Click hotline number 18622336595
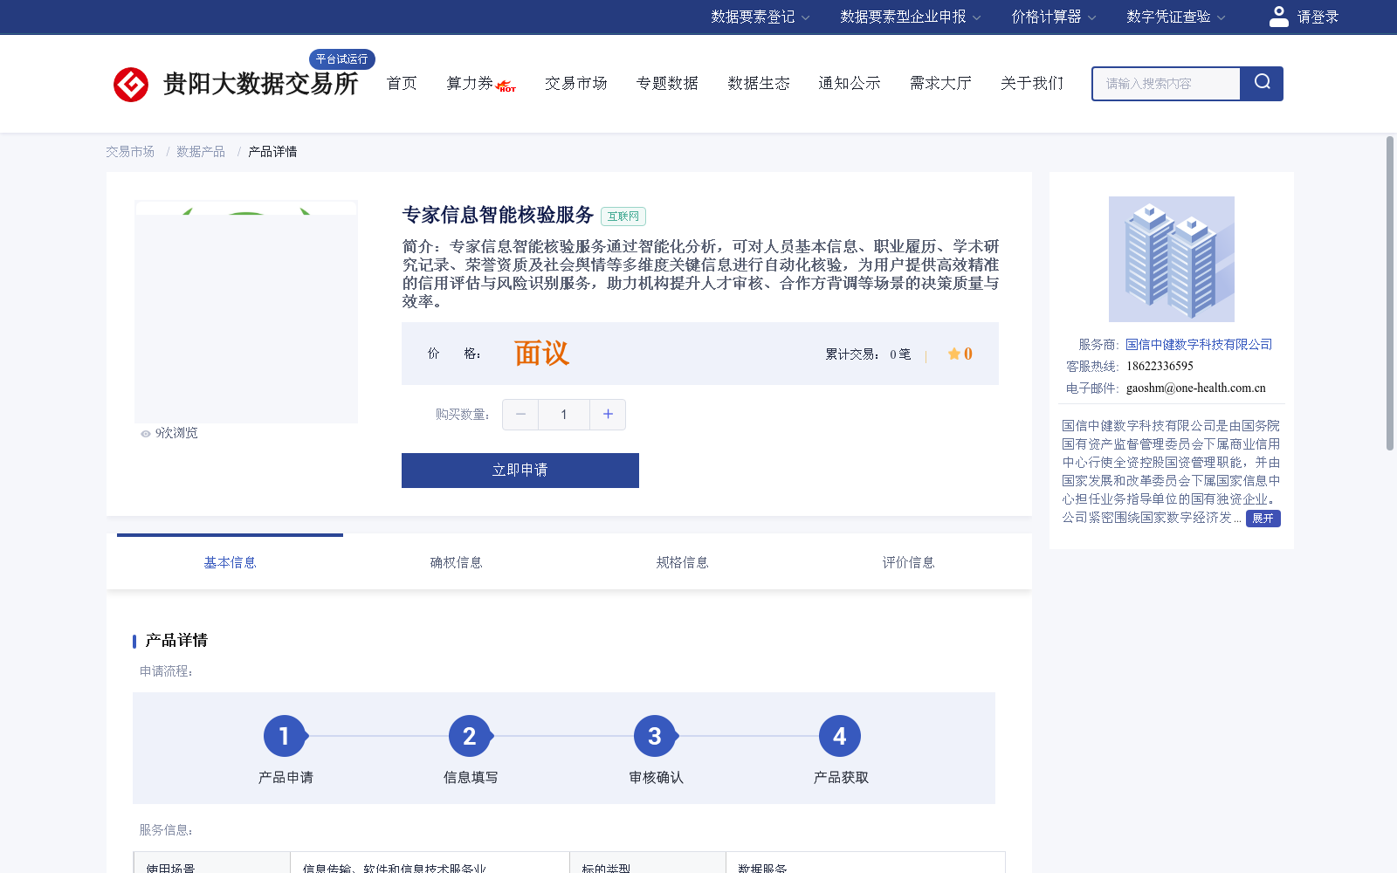The image size is (1397, 873). (1160, 367)
